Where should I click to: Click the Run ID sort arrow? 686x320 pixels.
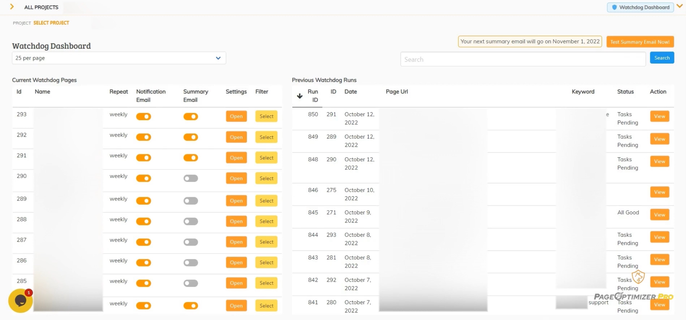click(300, 96)
